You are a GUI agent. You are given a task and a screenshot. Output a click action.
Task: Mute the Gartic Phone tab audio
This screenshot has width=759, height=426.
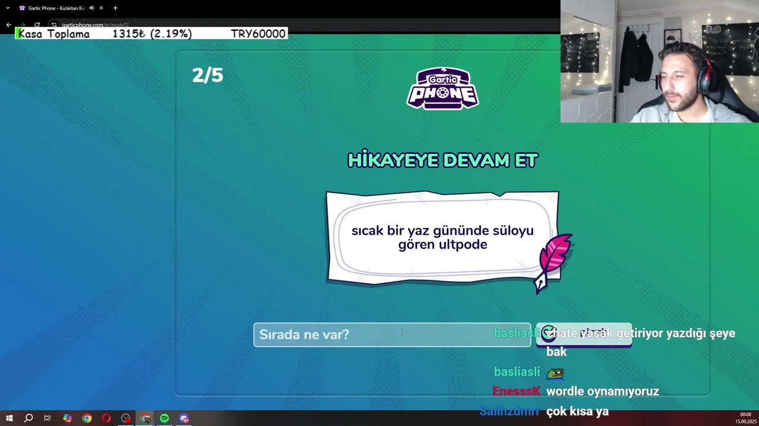pos(91,8)
